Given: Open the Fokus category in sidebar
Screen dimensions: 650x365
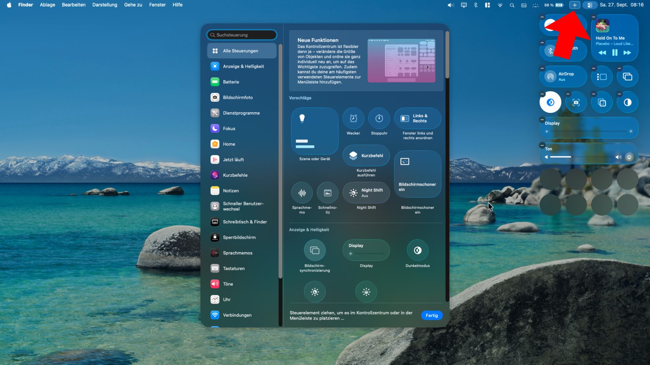Looking at the screenshot, I should 229,128.
